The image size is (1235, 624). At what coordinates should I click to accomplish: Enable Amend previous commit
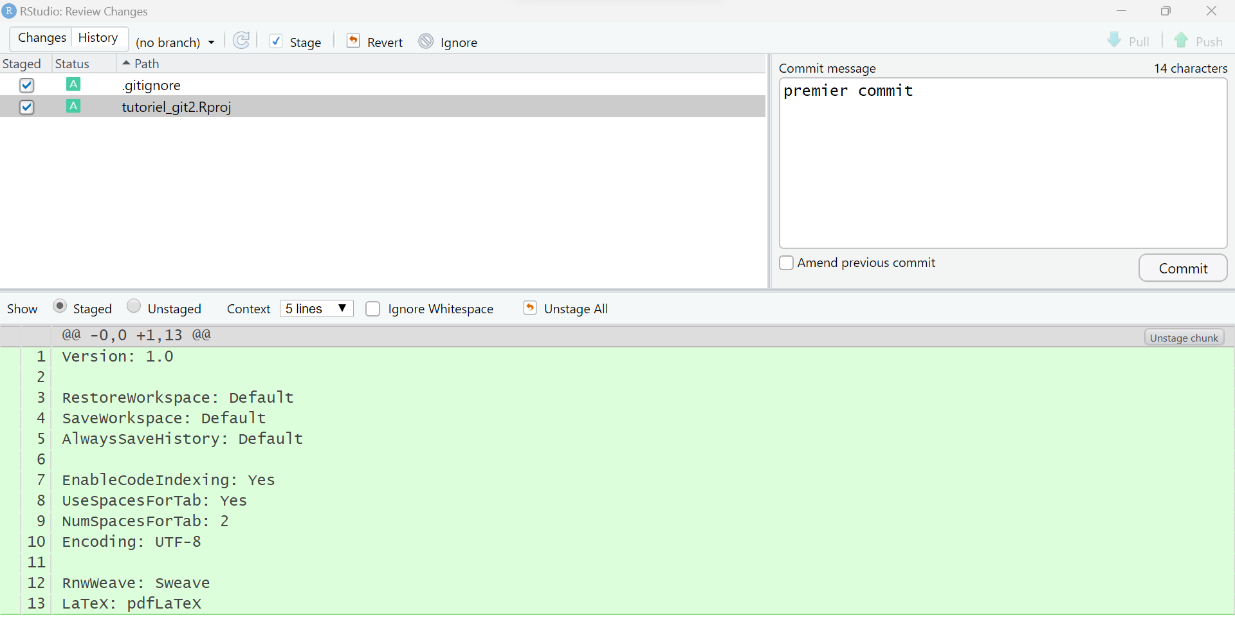coord(786,263)
